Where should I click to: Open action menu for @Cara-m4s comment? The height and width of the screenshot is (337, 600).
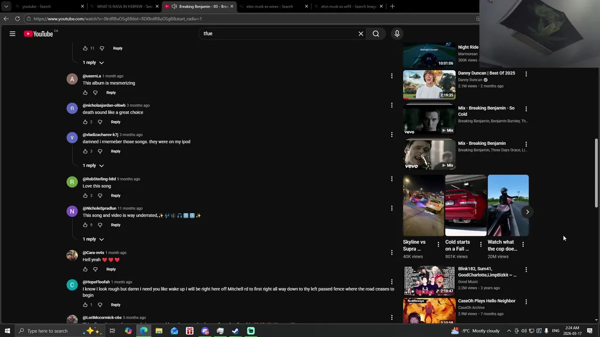(x=392, y=253)
